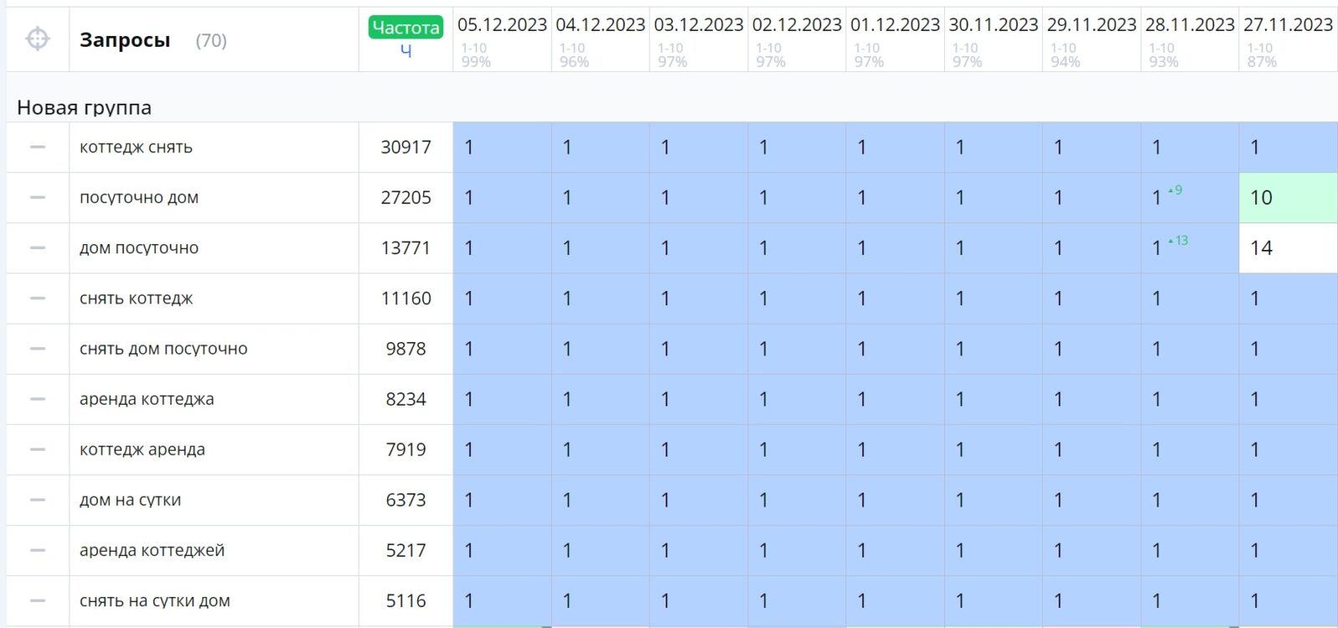Open the 05.12.2023 date column header
The height and width of the screenshot is (628, 1338).
[x=502, y=25]
